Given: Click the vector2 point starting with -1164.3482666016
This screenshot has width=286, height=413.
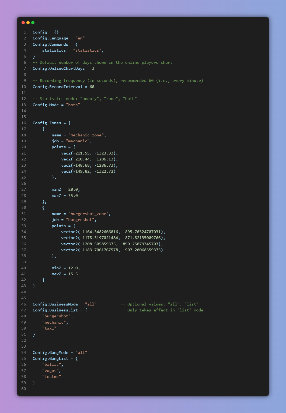Looking at the screenshot, I should 112,232.
